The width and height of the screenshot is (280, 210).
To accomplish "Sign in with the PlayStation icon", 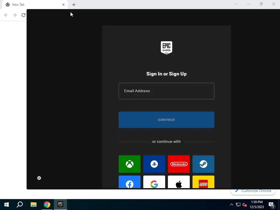I will click(x=154, y=164).
